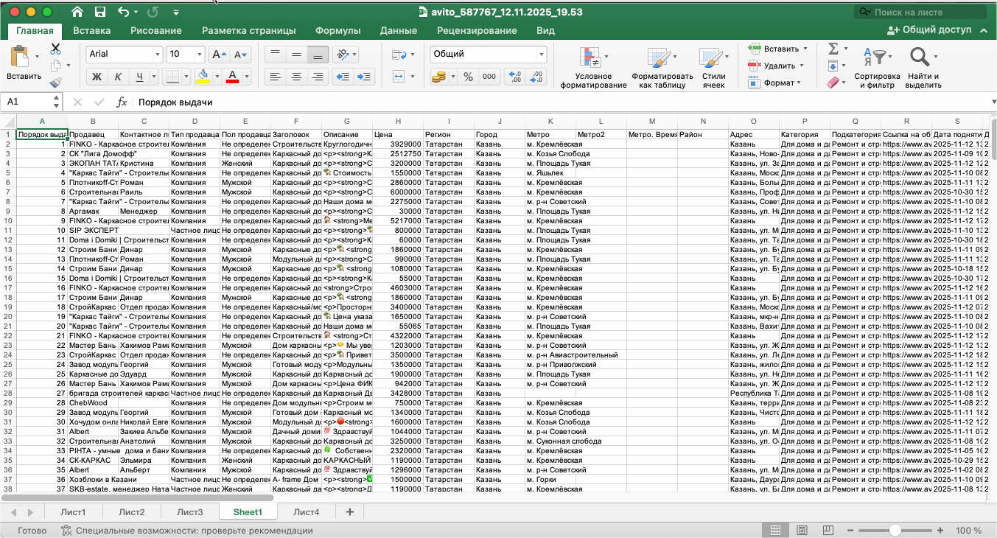Click the Save icon in title bar
Screen dimensions: 997x538
click(99, 13)
